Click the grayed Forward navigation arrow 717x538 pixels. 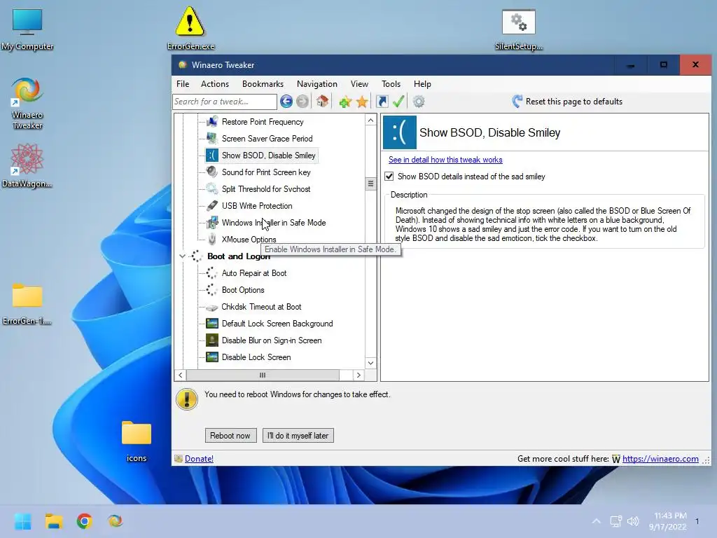tap(302, 101)
